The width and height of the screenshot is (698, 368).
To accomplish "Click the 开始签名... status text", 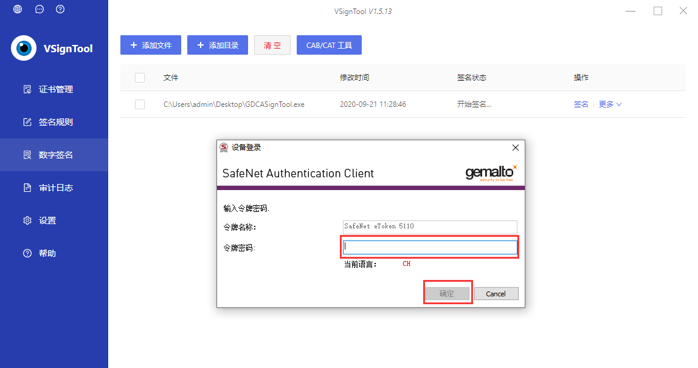I will [474, 104].
